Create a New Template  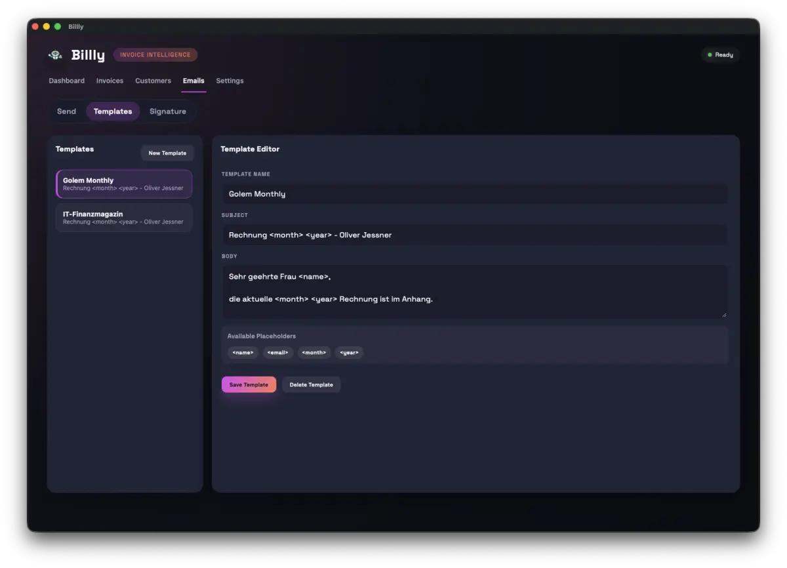[x=167, y=153]
